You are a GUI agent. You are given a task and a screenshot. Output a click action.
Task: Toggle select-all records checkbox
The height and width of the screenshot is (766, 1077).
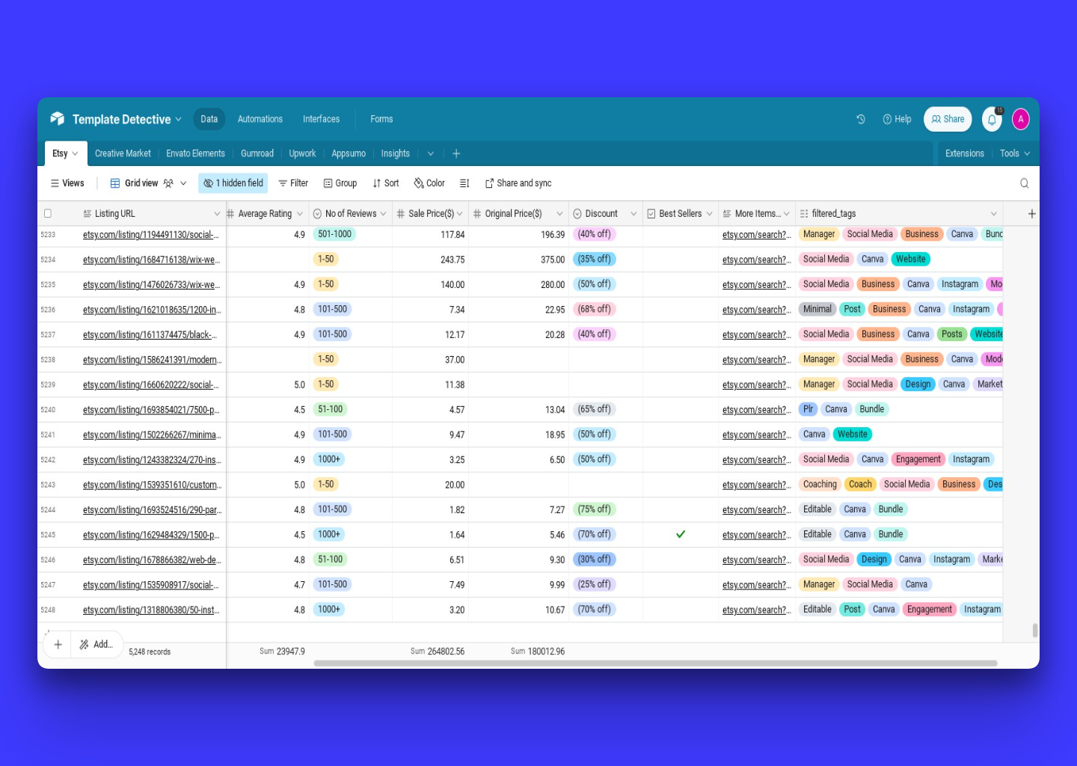[x=48, y=213]
